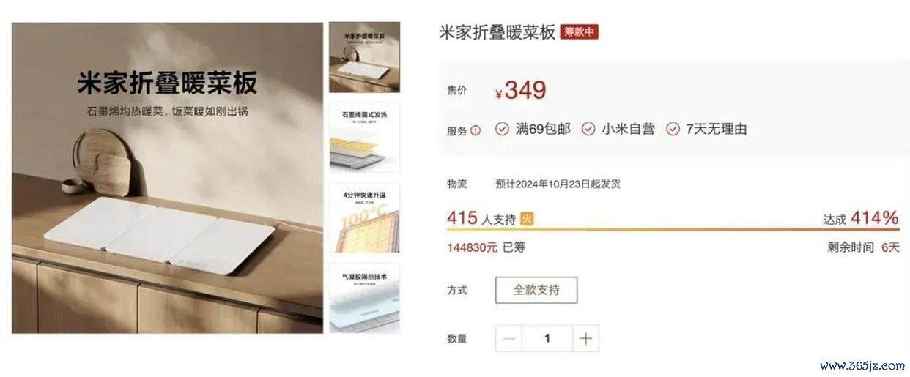Image resolution: width=910 pixels, height=377 pixels.
Task: Click the 7天无理由 checkmark icon
Action: pyautogui.click(x=673, y=129)
